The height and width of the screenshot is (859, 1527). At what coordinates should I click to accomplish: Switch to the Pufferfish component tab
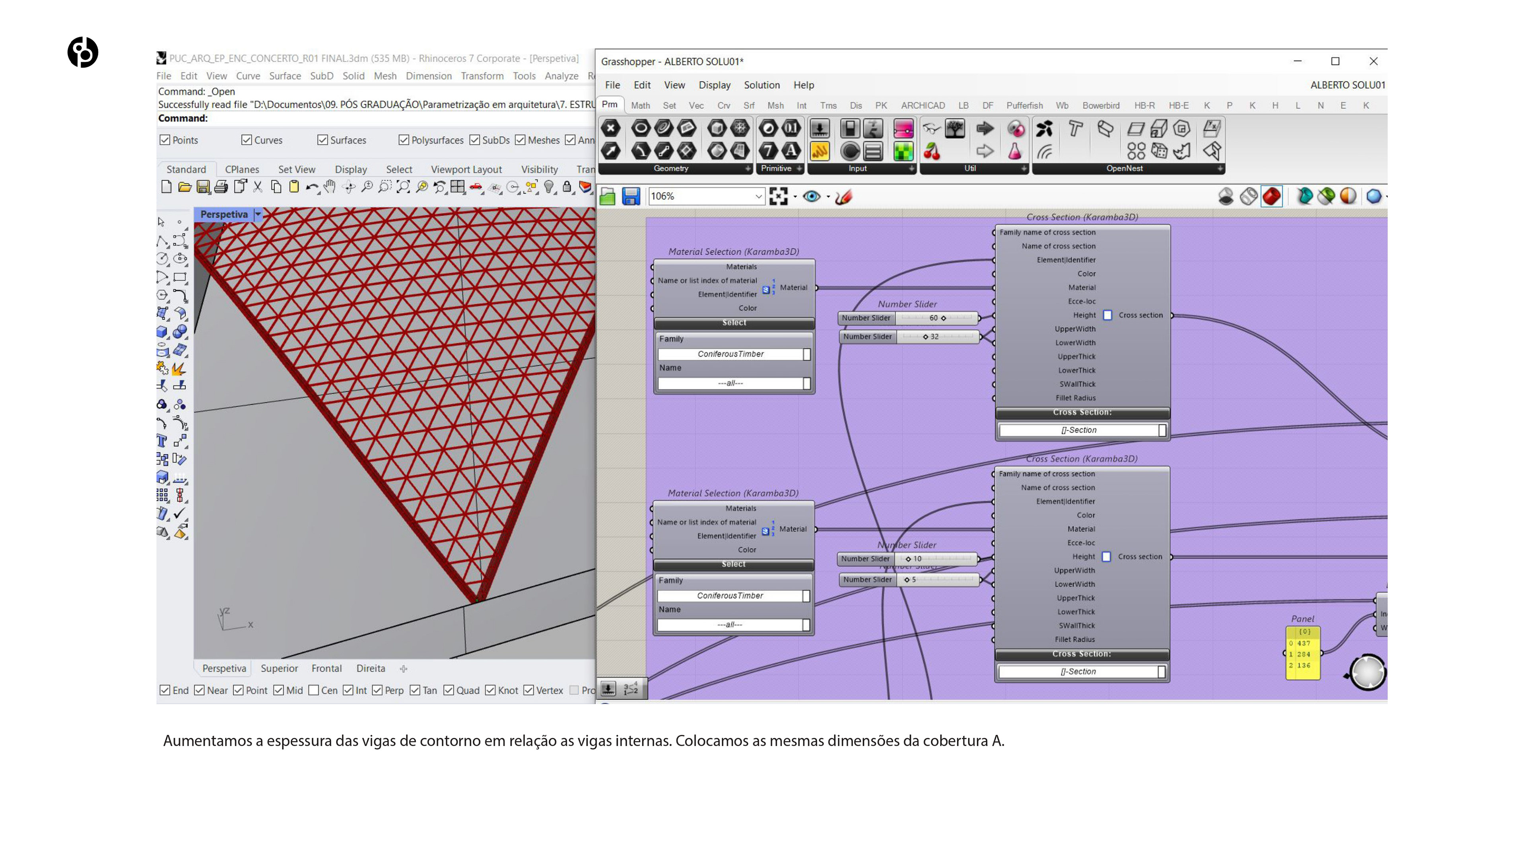tap(1024, 105)
